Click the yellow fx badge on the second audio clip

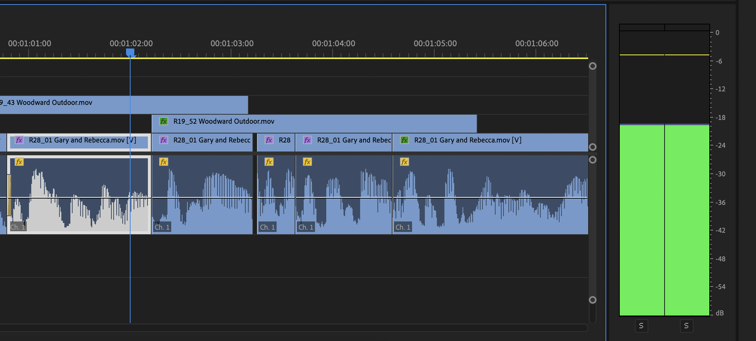(x=164, y=162)
